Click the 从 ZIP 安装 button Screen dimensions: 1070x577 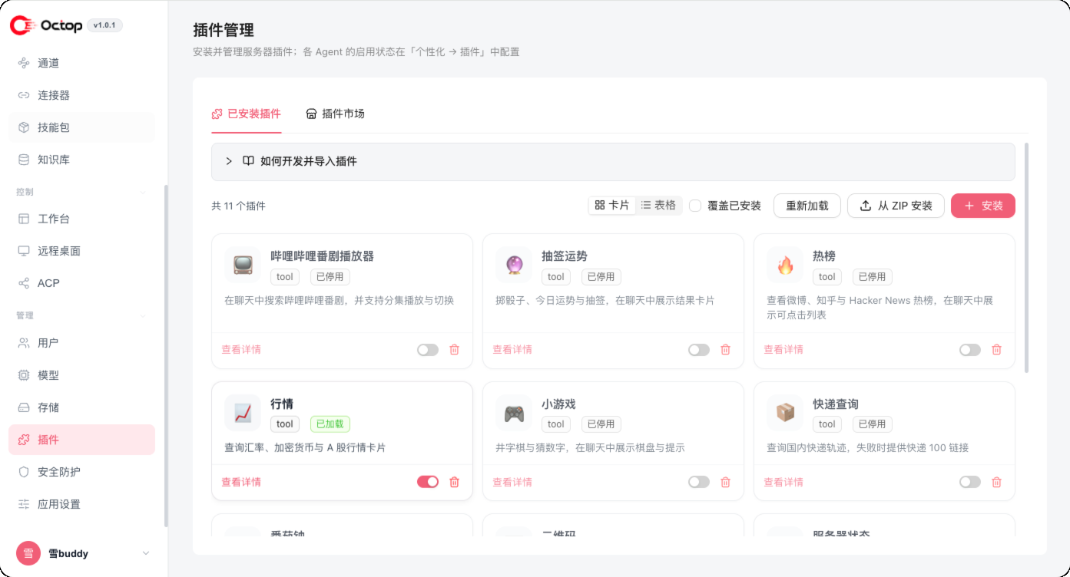coord(896,206)
